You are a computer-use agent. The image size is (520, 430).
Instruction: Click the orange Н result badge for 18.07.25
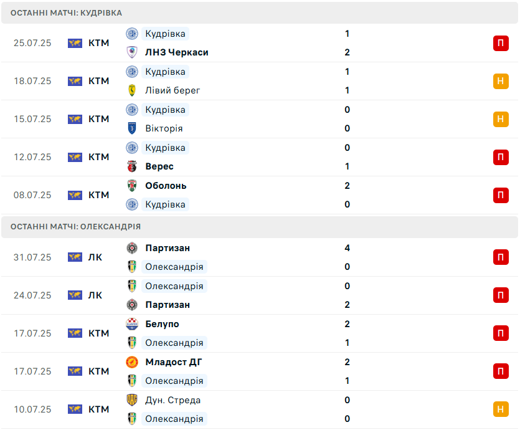click(501, 81)
